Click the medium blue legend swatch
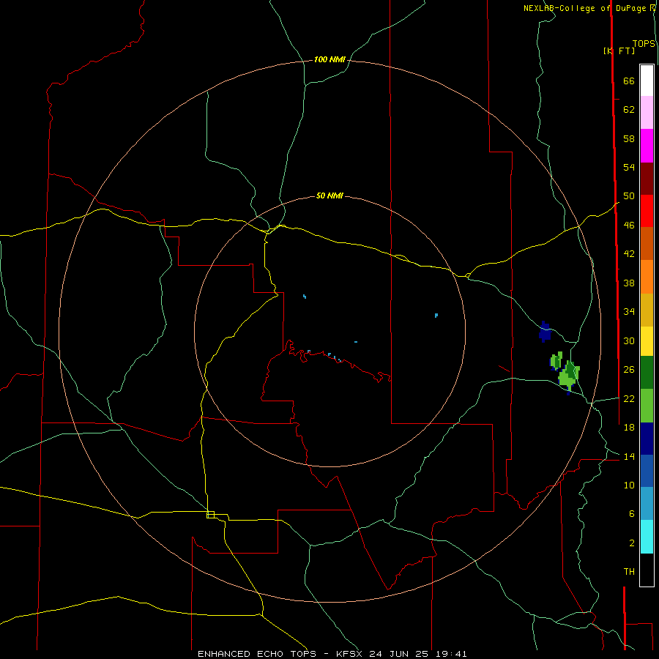 [x=647, y=471]
